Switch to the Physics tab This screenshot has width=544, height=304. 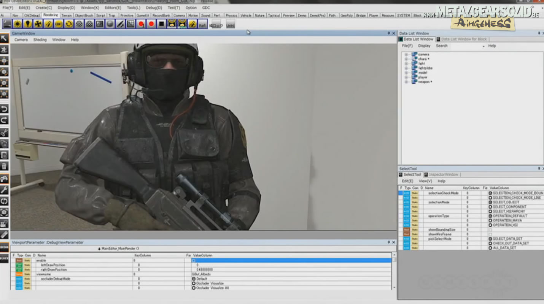click(x=231, y=16)
